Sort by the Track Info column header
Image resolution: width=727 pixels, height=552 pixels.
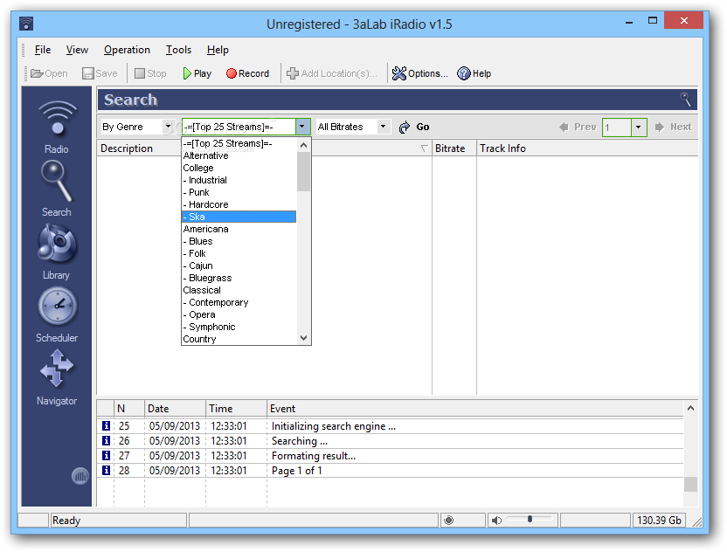click(x=587, y=148)
